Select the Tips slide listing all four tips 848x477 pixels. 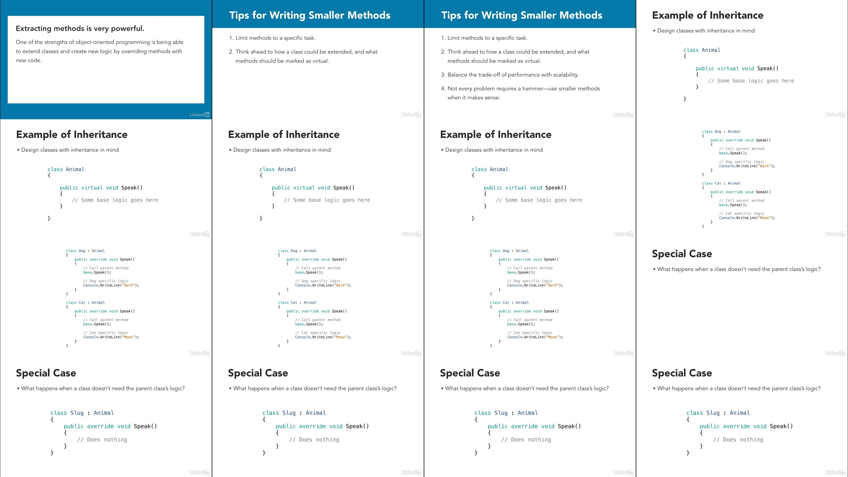tap(530, 60)
